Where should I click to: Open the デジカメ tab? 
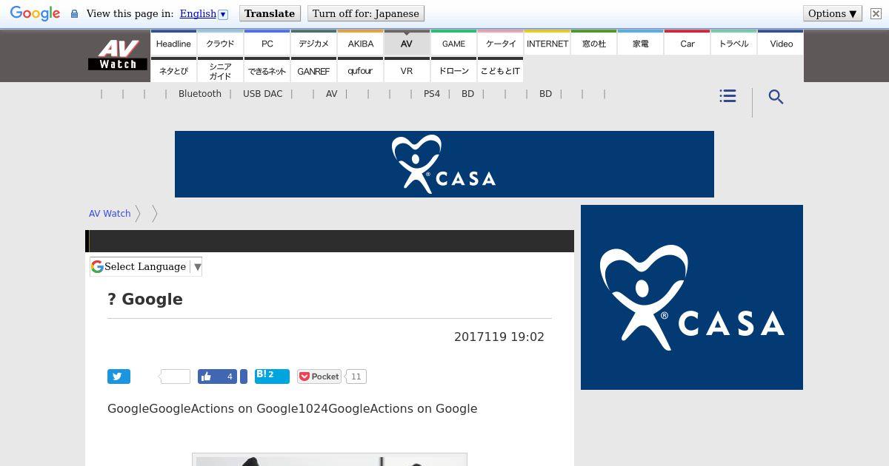314,43
